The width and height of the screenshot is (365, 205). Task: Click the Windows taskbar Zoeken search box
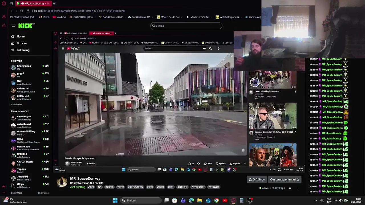pos(141,200)
